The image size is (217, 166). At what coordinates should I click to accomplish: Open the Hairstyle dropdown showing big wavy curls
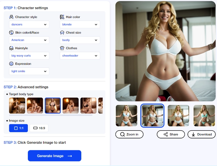[x=29, y=56]
